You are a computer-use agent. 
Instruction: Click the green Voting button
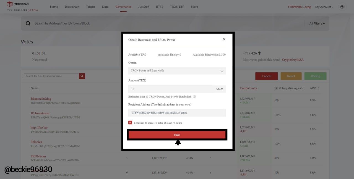coord(315,76)
